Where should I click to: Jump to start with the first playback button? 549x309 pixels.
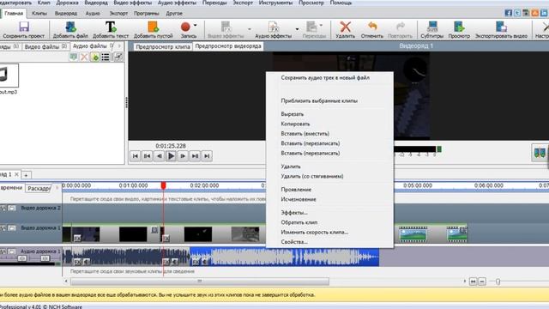[136, 156]
